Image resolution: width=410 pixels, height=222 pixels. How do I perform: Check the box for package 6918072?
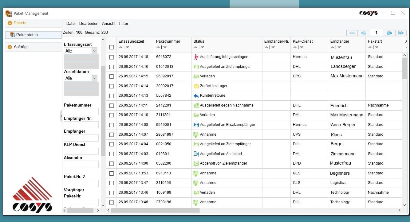pos(112,57)
